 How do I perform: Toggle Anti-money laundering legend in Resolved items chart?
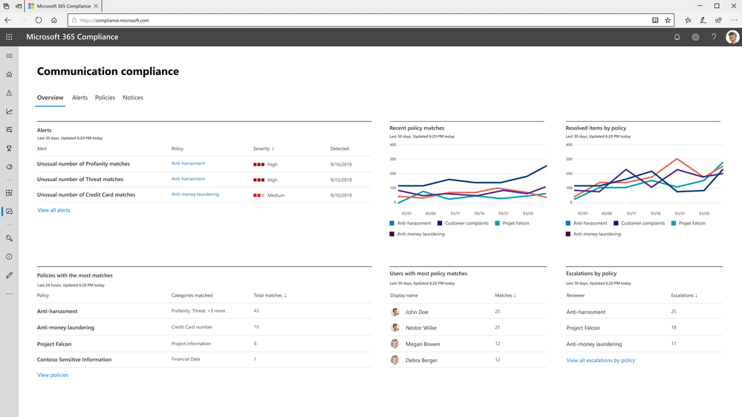point(593,234)
